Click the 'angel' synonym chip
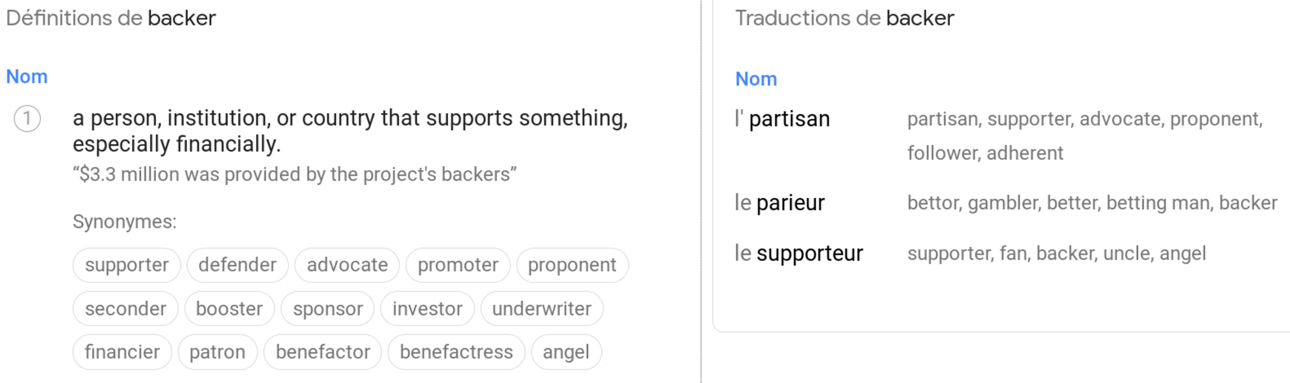1290x383 pixels. click(566, 352)
